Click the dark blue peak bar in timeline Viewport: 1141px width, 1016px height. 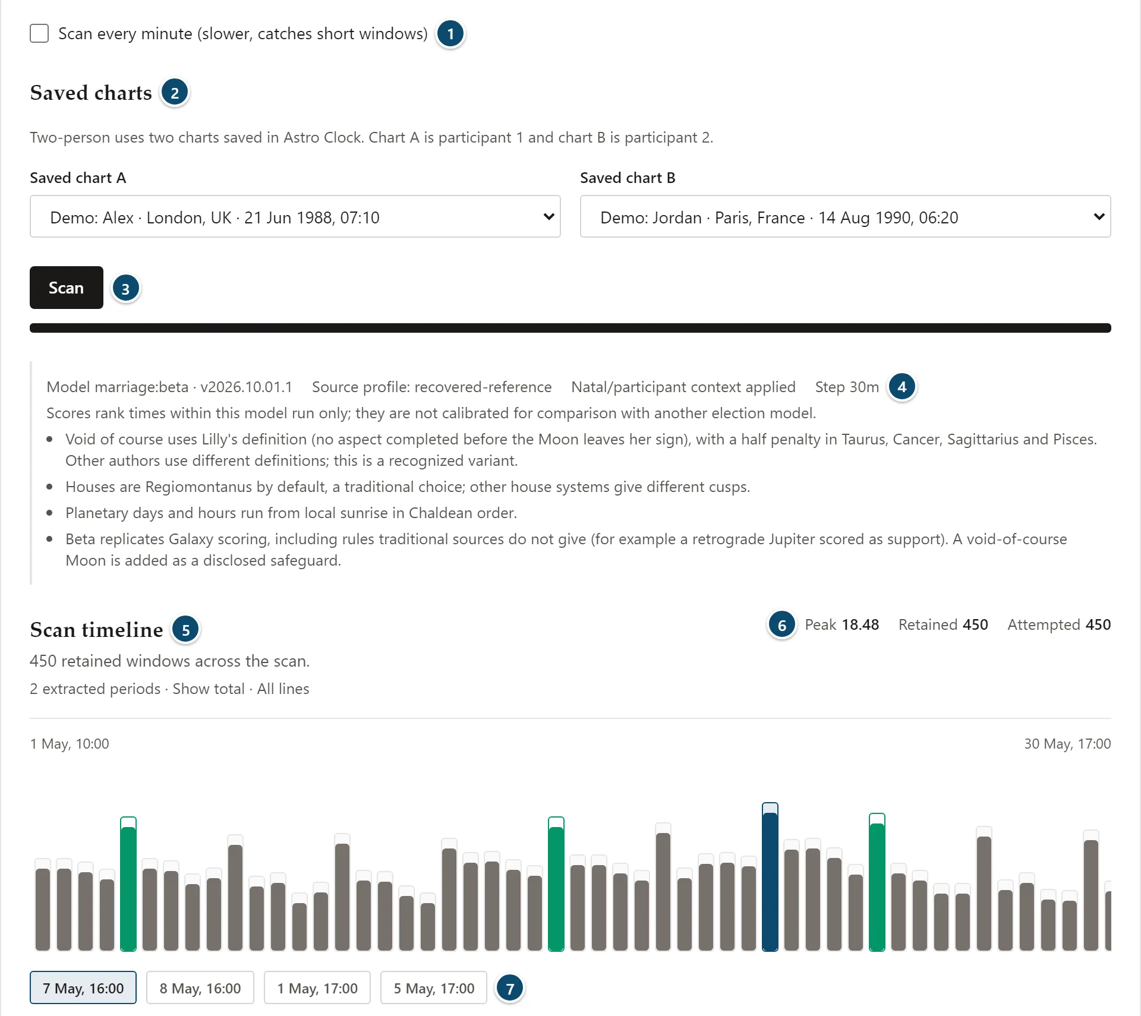click(x=770, y=878)
